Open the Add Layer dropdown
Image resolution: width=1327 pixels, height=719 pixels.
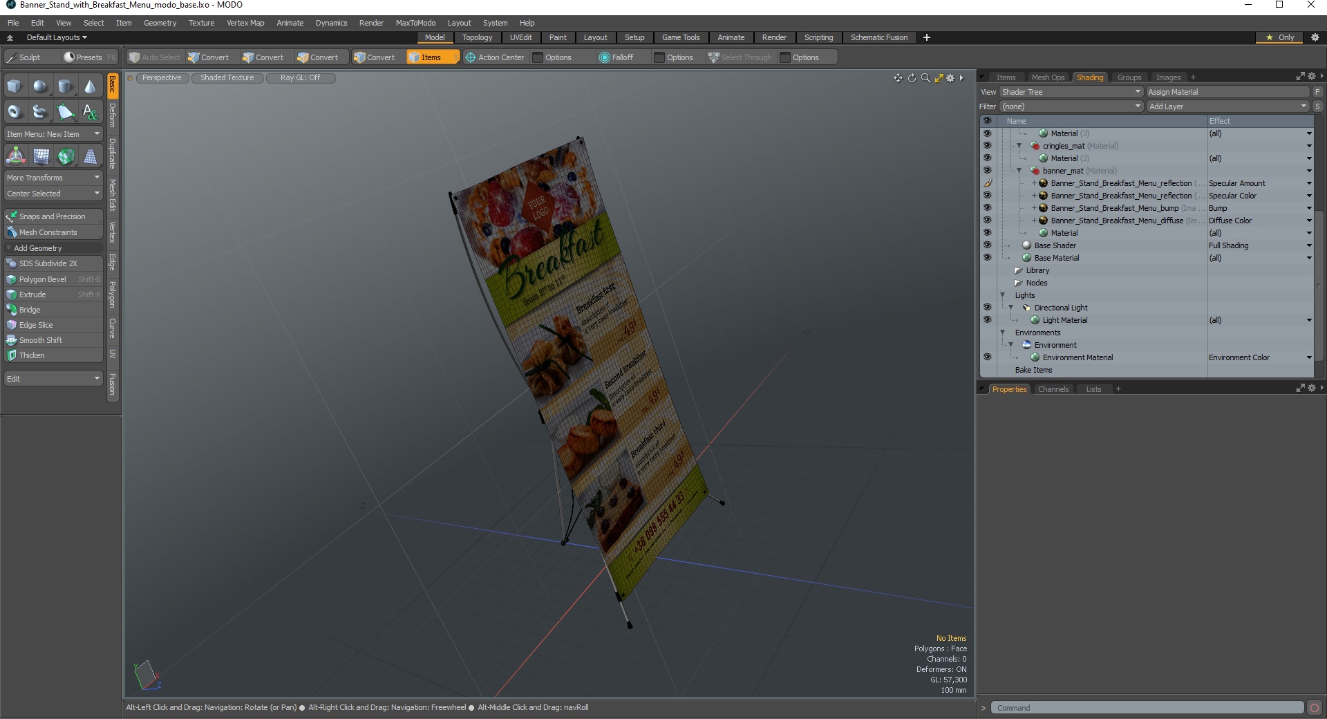point(1227,106)
